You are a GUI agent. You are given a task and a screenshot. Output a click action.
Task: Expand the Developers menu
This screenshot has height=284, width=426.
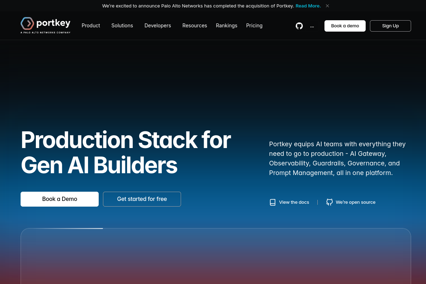point(158,26)
